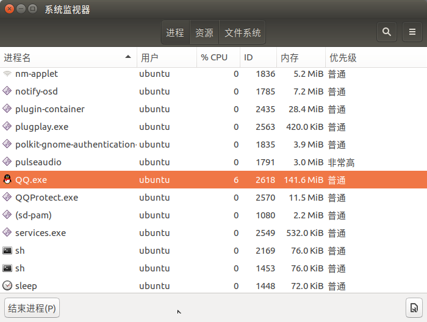Image resolution: width=427 pixels, height=322 pixels.
Task: Select the 进程 tab
Action: [175, 32]
